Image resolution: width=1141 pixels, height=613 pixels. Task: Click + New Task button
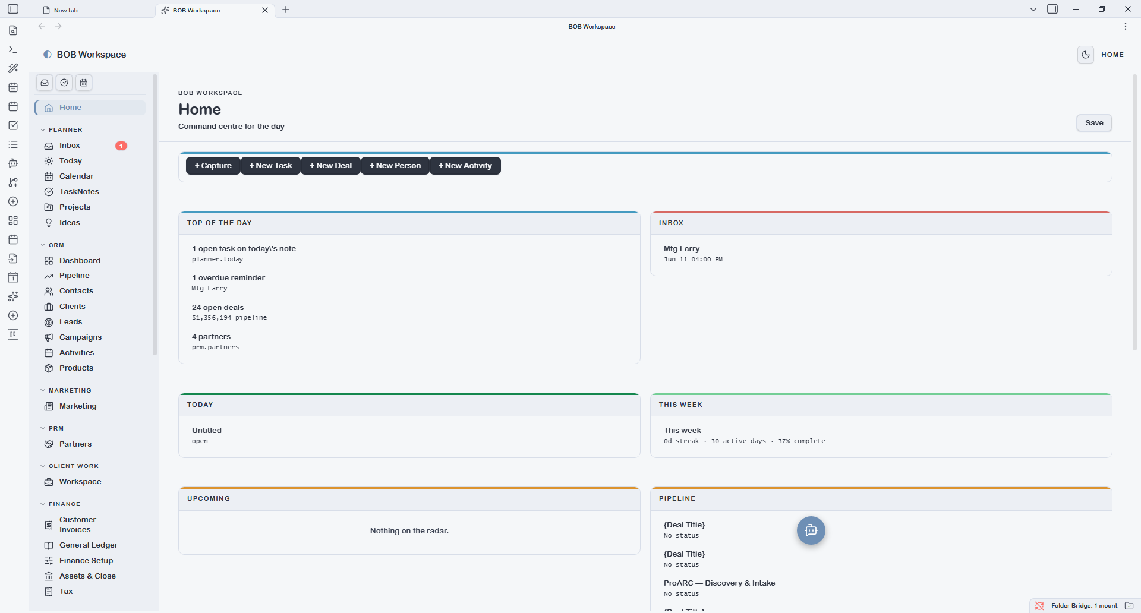pyautogui.click(x=271, y=166)
